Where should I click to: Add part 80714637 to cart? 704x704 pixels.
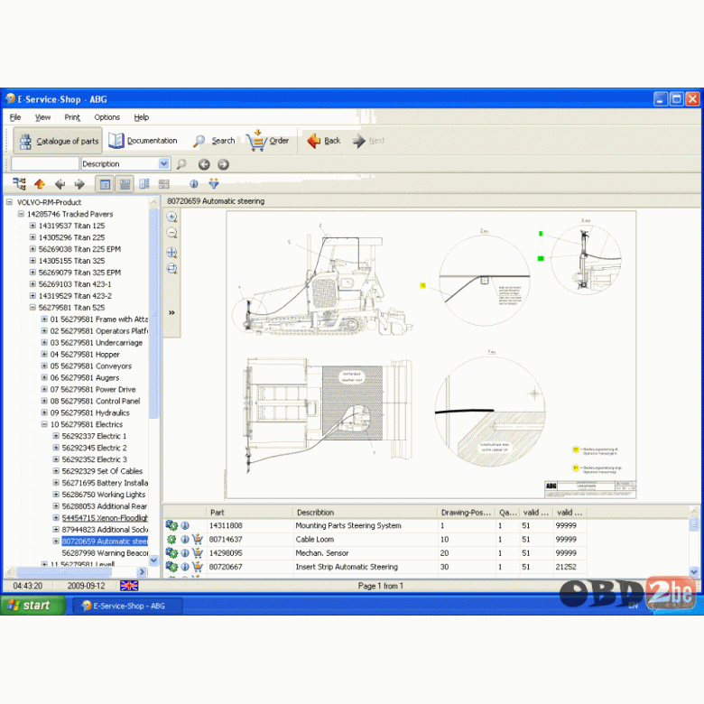(x=197, y=539)
